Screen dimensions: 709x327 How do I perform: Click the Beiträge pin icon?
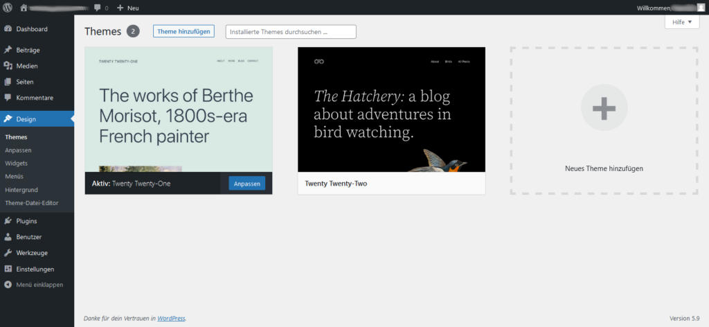(x=8, y=50)
